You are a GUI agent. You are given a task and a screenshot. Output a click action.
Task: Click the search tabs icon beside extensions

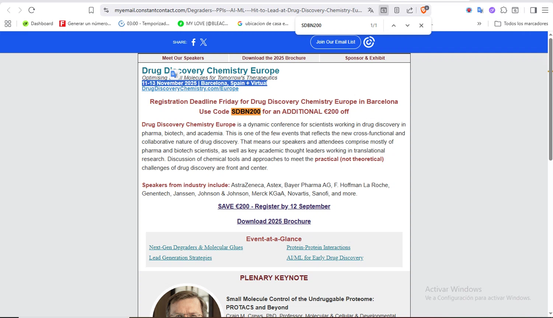tap(515, 10)
